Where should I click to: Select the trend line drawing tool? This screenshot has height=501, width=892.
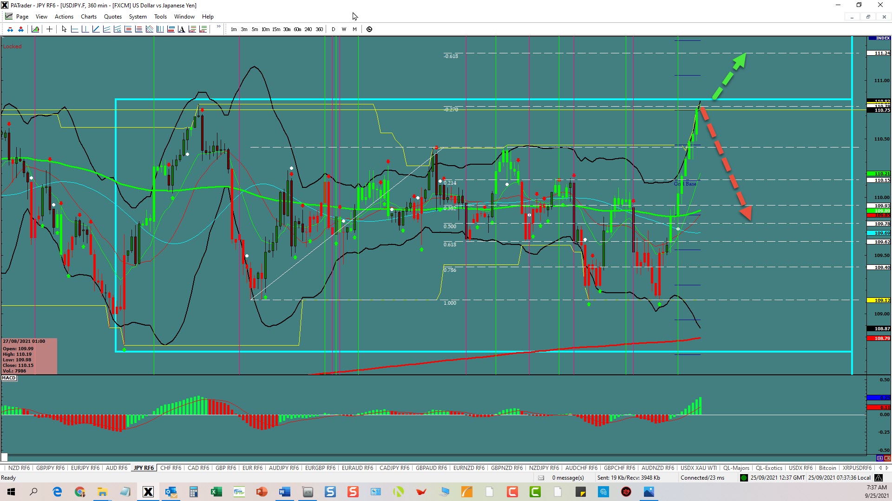point(96,29)
